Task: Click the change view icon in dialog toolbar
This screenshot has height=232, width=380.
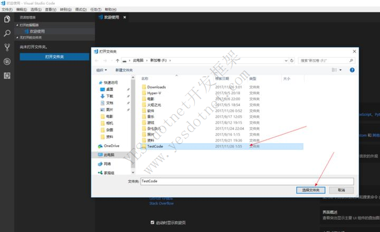Action: 334,70
